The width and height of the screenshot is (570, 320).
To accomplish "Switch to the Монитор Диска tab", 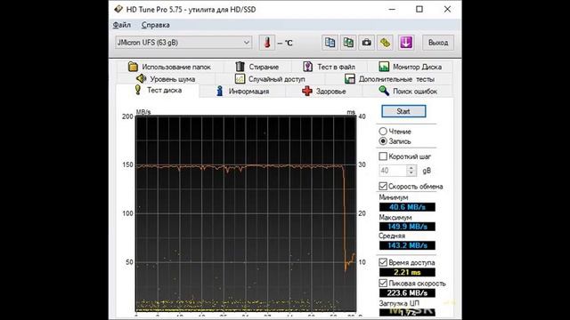I will click(x=411, y=67).
